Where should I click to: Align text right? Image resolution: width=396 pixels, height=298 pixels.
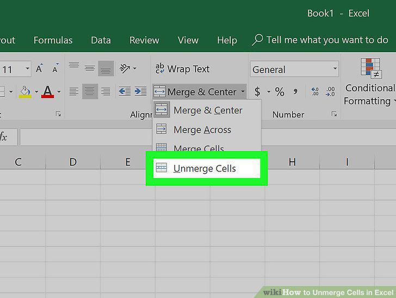coord(106,92)
